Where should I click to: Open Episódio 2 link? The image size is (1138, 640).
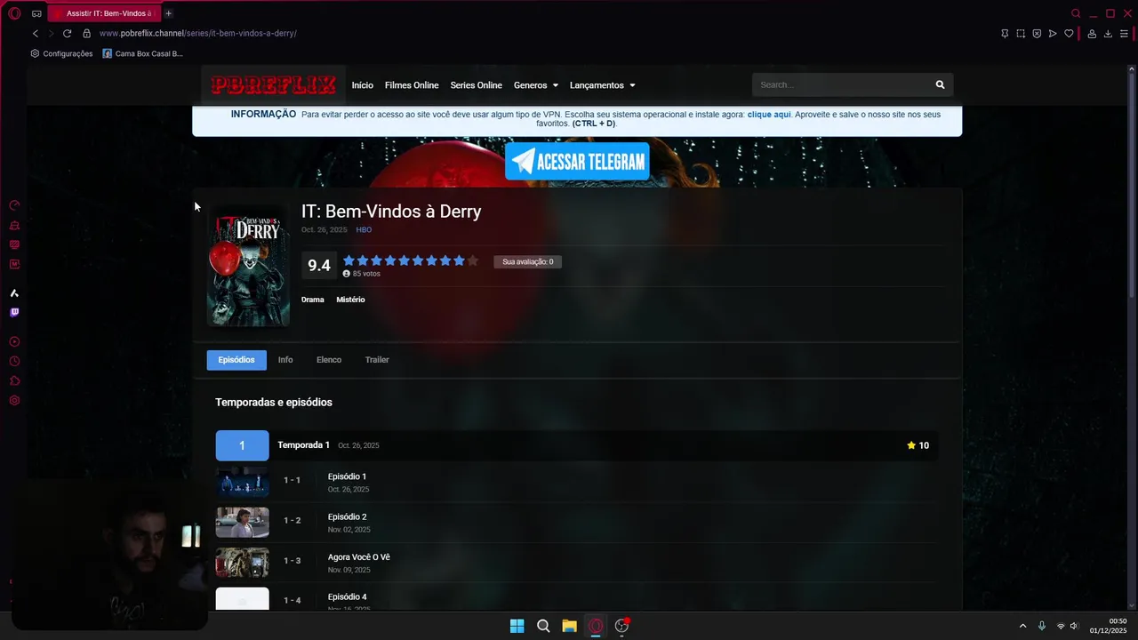tap(347, 516)
